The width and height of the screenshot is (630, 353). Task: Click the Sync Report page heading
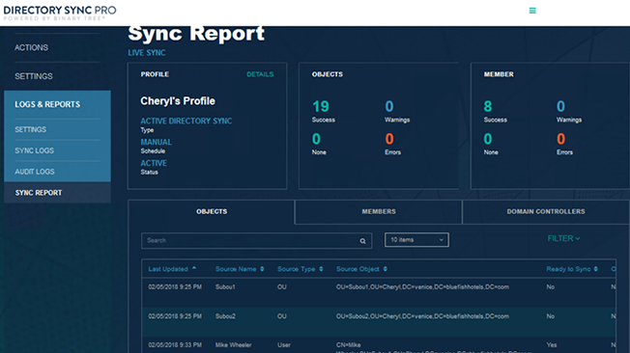[x=196, y=34]
